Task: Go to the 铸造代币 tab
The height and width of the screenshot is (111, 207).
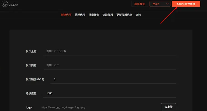Action: coord(108,15)
